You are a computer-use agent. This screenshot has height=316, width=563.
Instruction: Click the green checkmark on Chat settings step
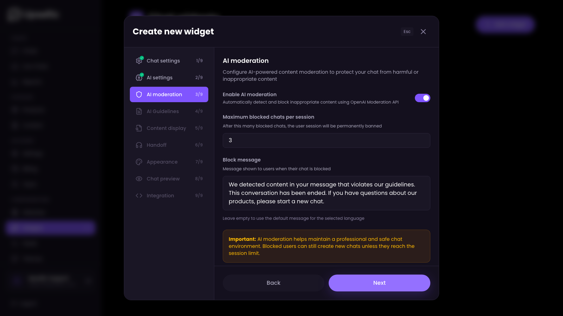[x=142, y=57]
